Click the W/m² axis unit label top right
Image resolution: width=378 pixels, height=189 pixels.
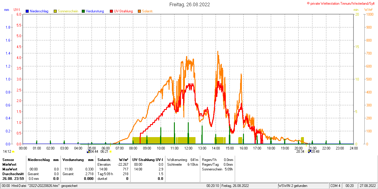(369, 10)
